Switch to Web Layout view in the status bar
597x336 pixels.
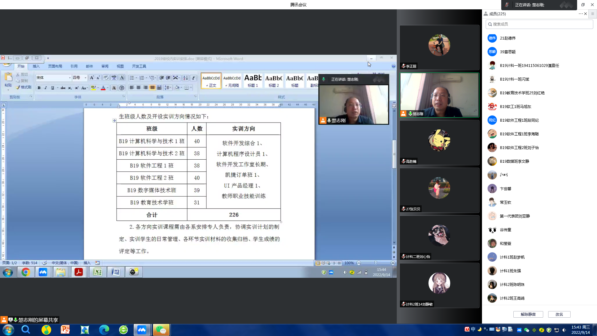click(x=328, y=263)
